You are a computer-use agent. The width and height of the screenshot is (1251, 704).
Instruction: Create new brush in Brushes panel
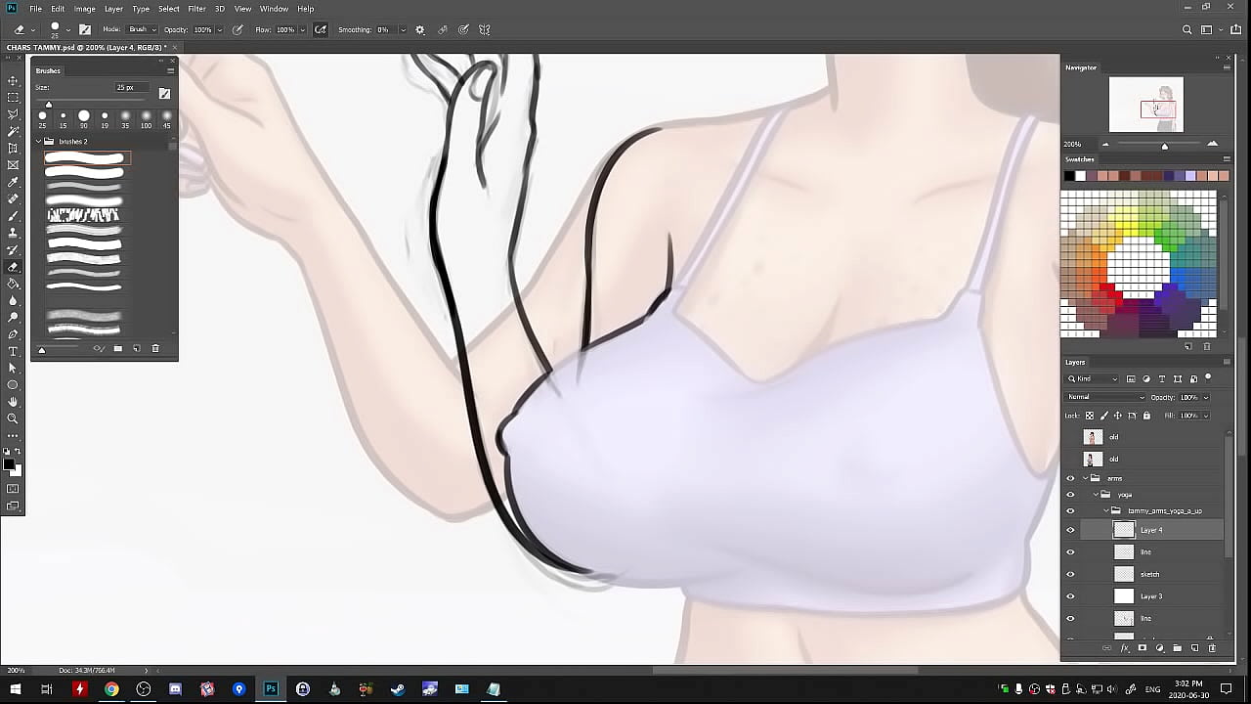[136, 348]
